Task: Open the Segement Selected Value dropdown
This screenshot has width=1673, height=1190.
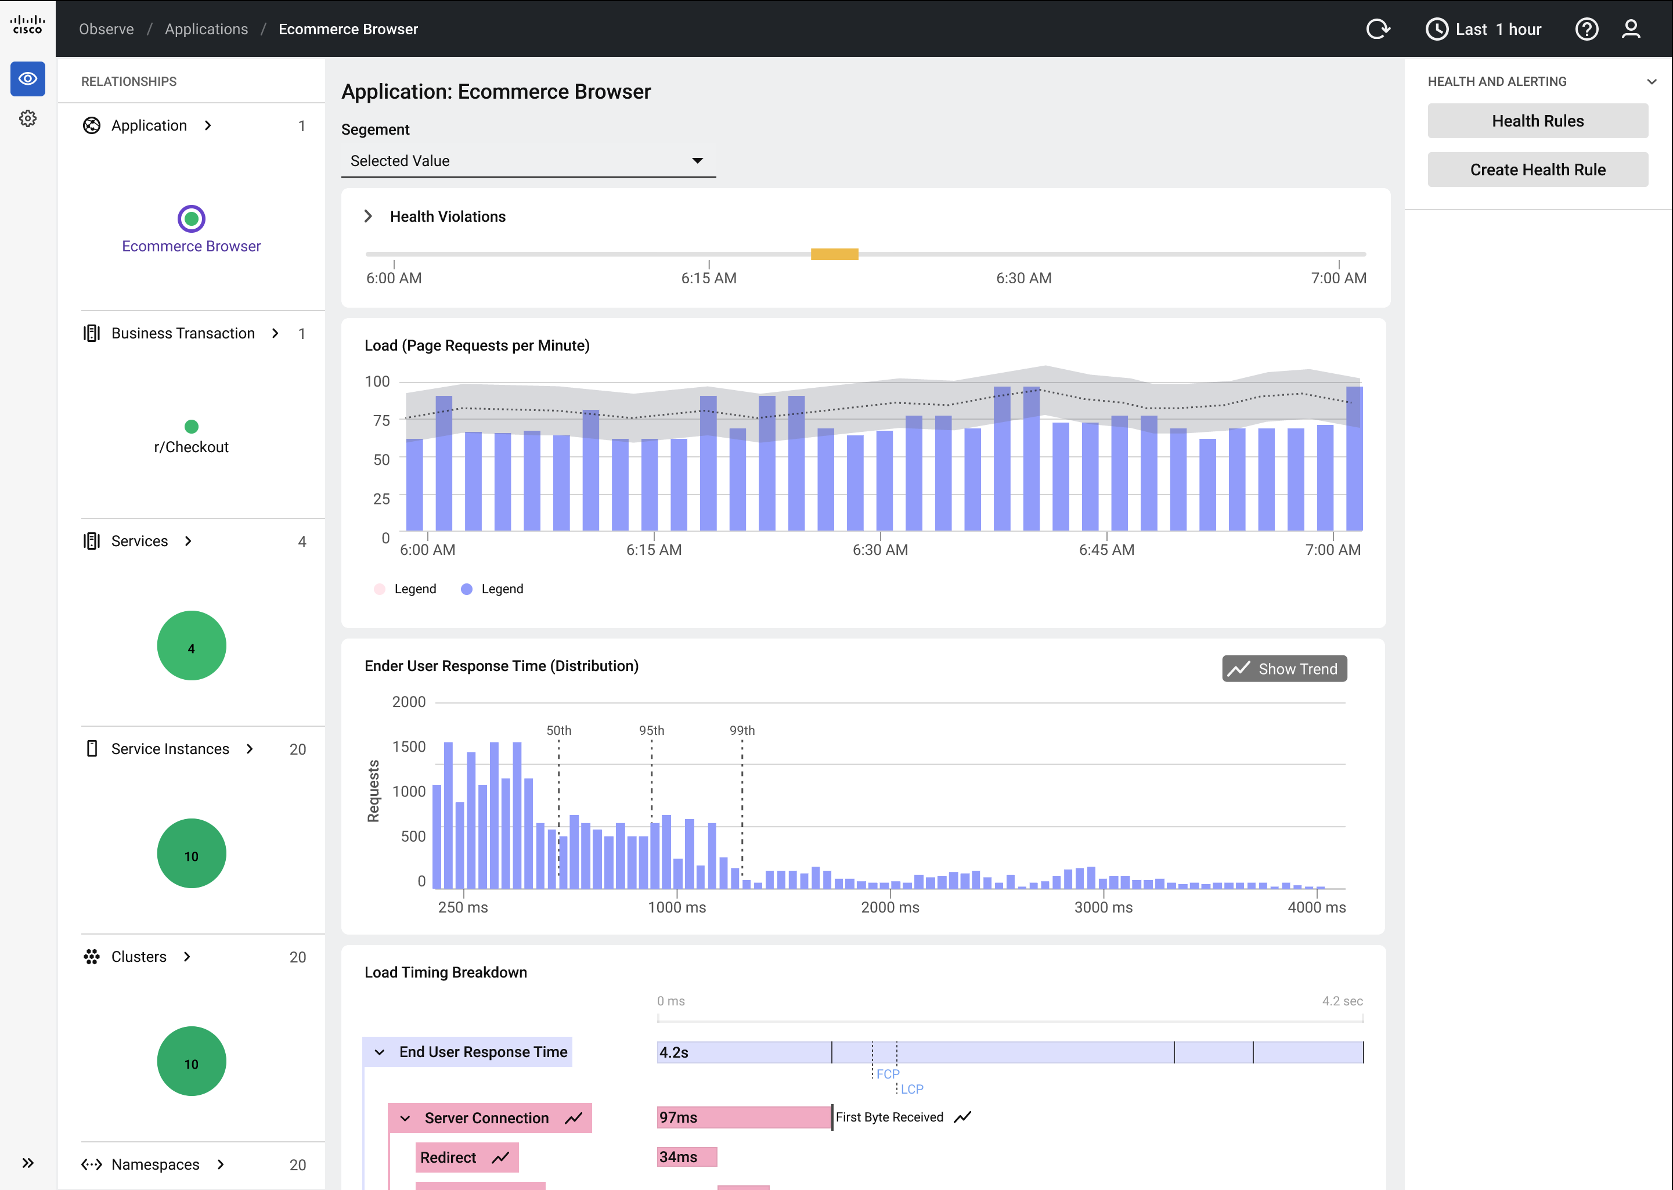Action: 528,160
